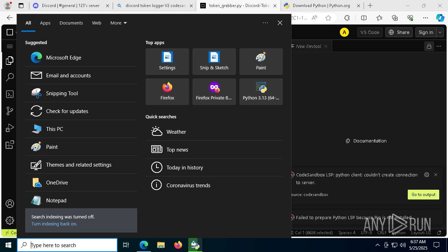The height and width of the screenshot is (252, 448).
Task: Launch Firefox tile in Top apps
Action: pyautogui.click(x=167, y=92)
